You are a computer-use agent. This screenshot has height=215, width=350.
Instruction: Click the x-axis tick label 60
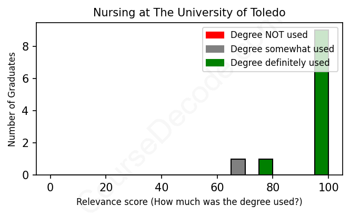click(217, 188)
